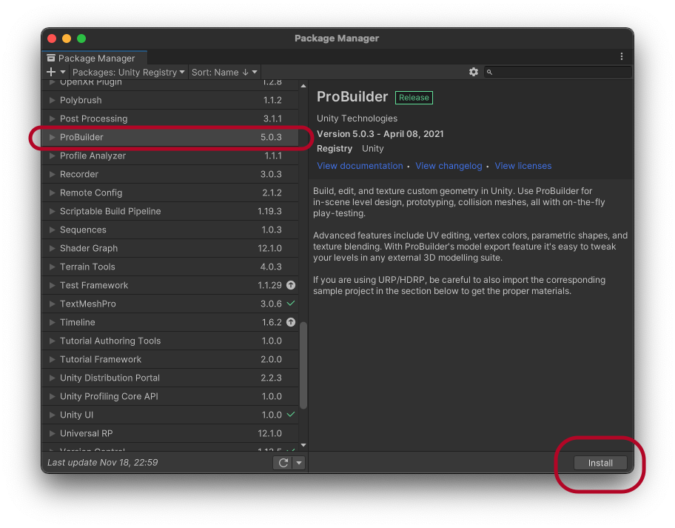The height and width of the screenshot is (528, 675).
Task: Select Scriptable Build Pipeline package
Action: click(x=170, y=211)
